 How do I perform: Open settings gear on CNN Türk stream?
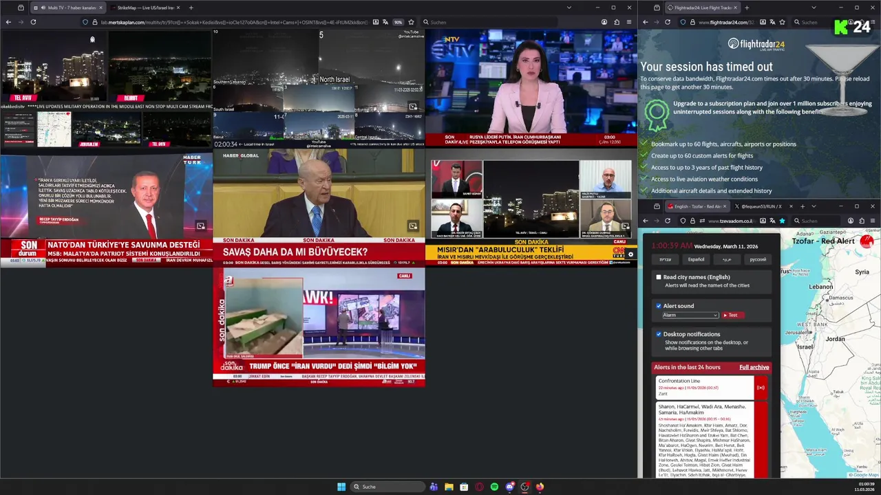click(630, 254)
